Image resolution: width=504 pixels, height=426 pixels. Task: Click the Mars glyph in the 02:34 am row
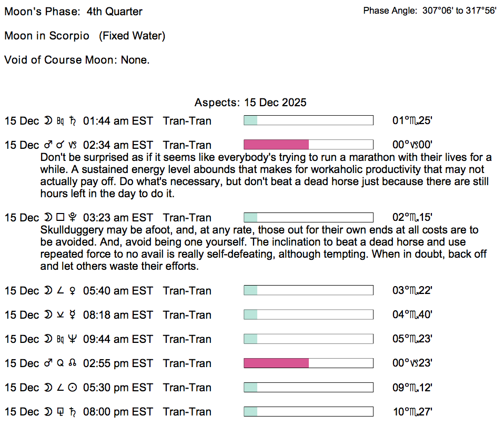click(x=48, y=145)
